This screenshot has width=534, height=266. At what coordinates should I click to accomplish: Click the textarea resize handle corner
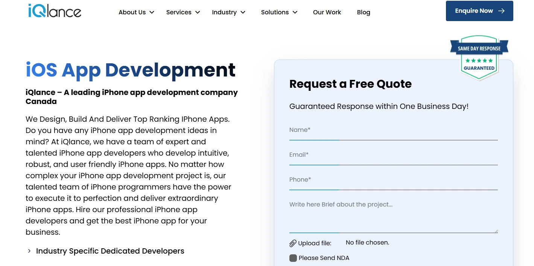tap(496, 231)
